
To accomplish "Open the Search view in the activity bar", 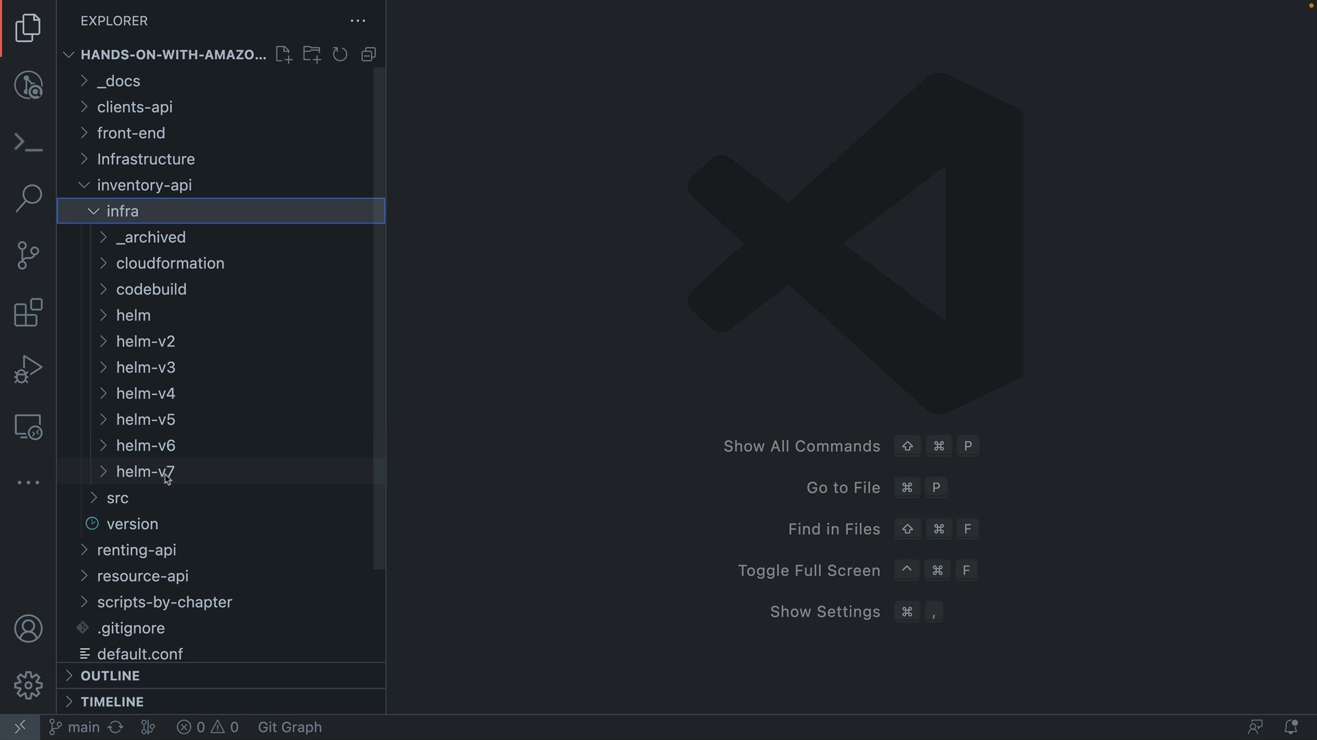I will pyautogui.click(x=28, y=199).
